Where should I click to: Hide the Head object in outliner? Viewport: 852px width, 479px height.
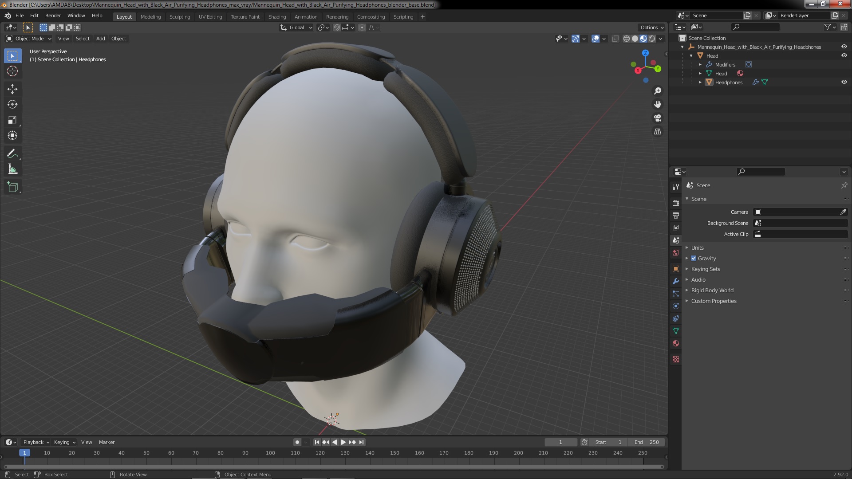tap(844, 55)
